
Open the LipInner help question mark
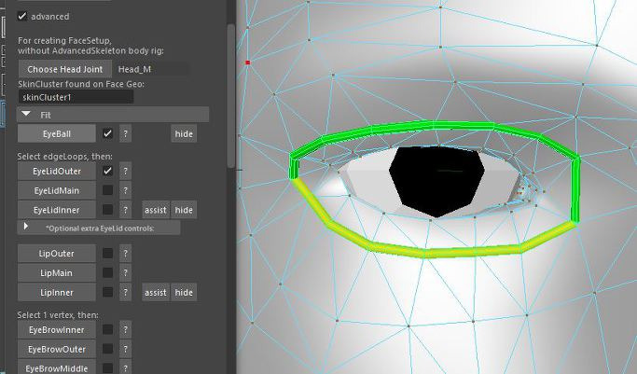[126, 292]
